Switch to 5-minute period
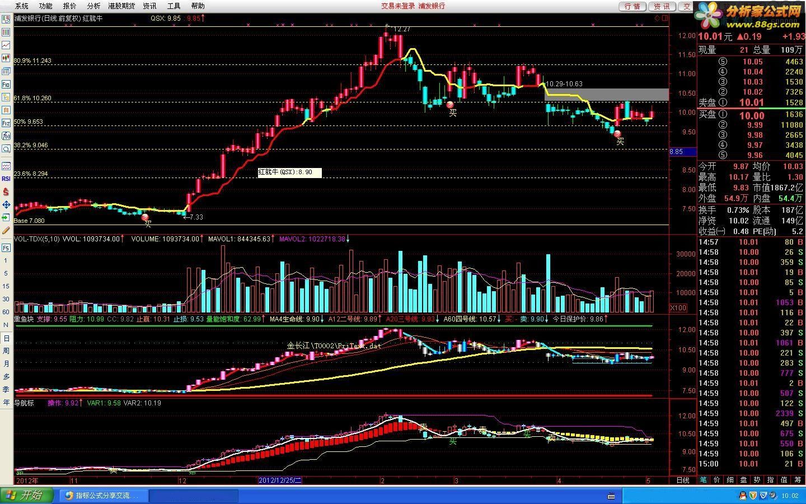Viewport: 806px width, 504px height. tap(6, 273)
